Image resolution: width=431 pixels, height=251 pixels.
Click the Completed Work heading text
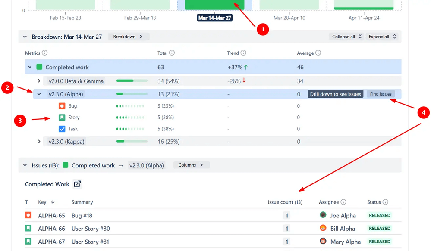tap(47, 184)
